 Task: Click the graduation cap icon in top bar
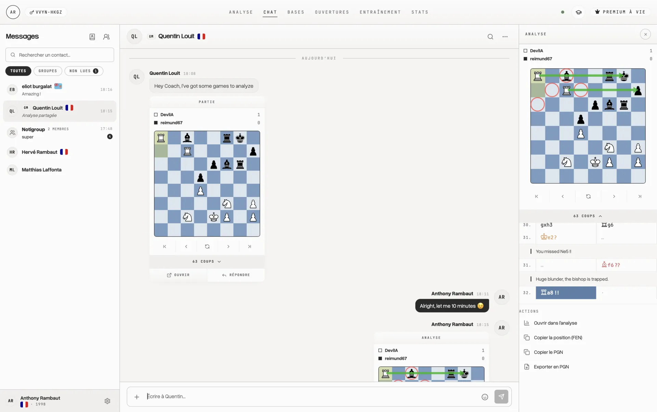click(579, 12)
